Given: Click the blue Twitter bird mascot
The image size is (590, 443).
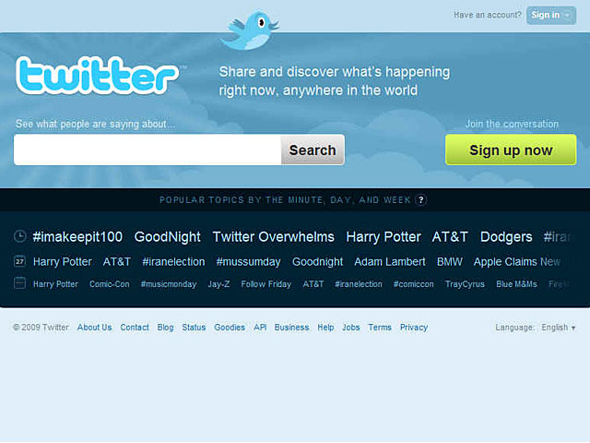Looking at the screenshot, I should 250,30.
